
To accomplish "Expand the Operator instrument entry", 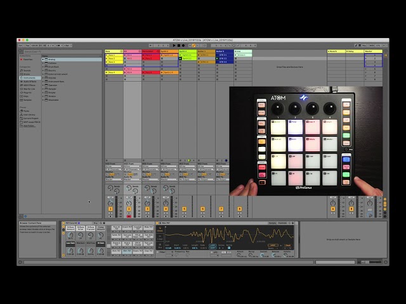I will coord(43,85).
